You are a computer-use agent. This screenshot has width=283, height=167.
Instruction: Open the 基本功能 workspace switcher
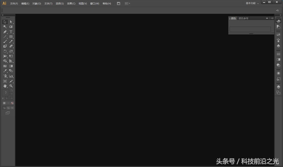(x=252, y=3)
